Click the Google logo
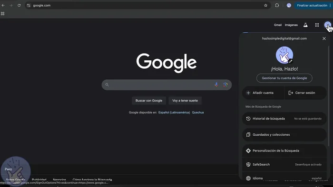Image resolution: width=333 pixels, height=187 pixels. (166, 63)
